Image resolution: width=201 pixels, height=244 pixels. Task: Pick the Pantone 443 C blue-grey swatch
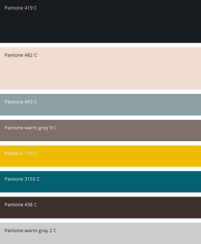(100, 105)
